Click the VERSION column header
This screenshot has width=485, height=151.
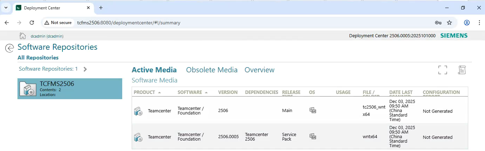tap(228, 92)
